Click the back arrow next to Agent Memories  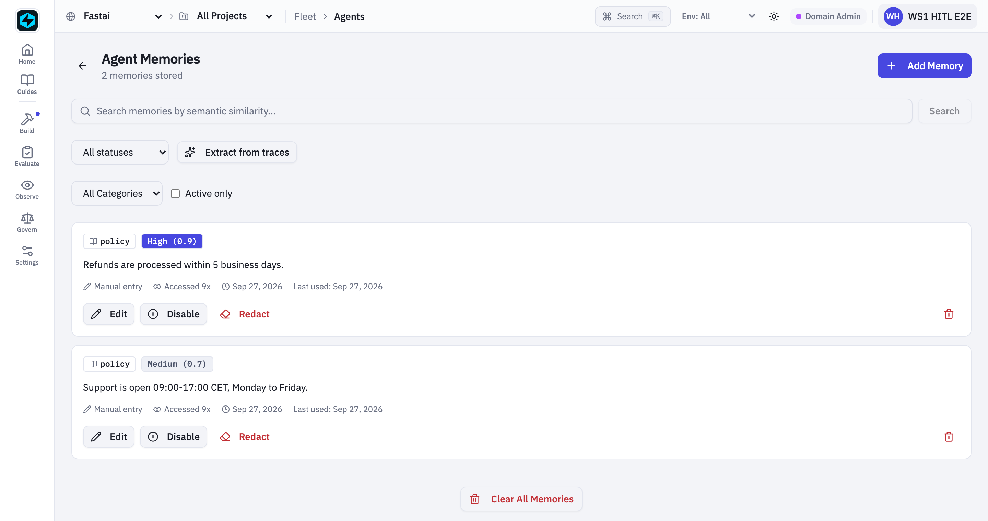82,66
